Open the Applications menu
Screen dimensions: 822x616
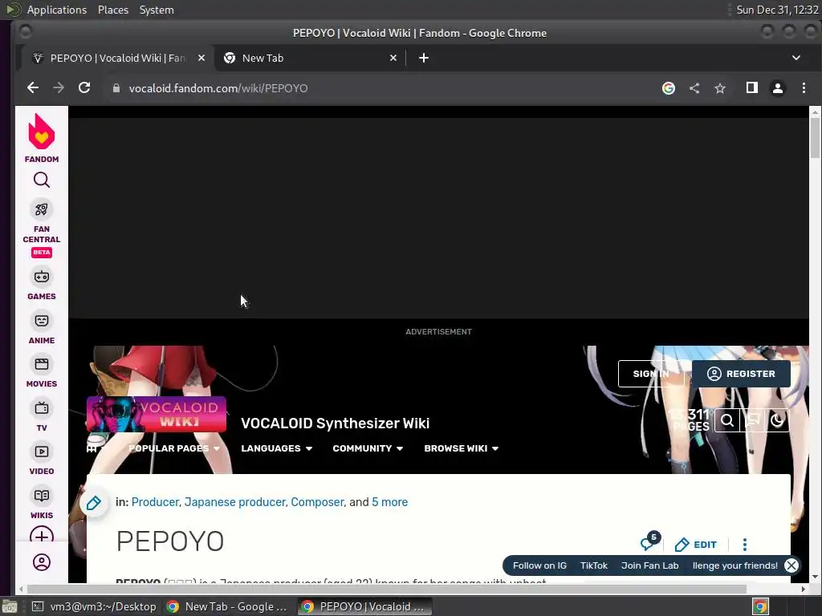[57, 10]
